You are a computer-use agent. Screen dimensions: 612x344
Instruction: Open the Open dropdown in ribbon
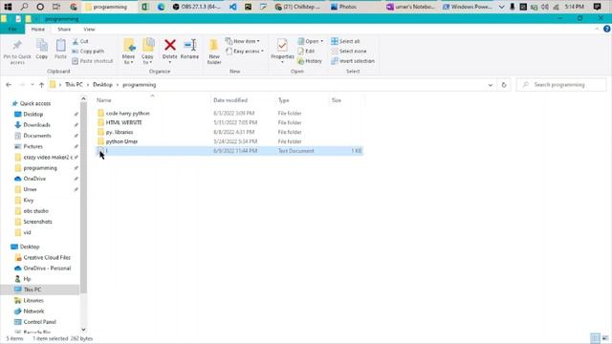[x=311, y=41]
